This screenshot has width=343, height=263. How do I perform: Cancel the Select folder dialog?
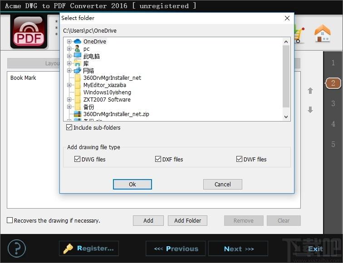click(223, 184)
